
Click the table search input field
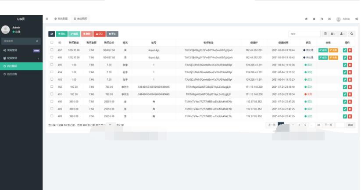[304, 34]
